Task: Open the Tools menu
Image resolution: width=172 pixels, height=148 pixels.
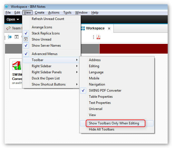Action: (67, 12)
